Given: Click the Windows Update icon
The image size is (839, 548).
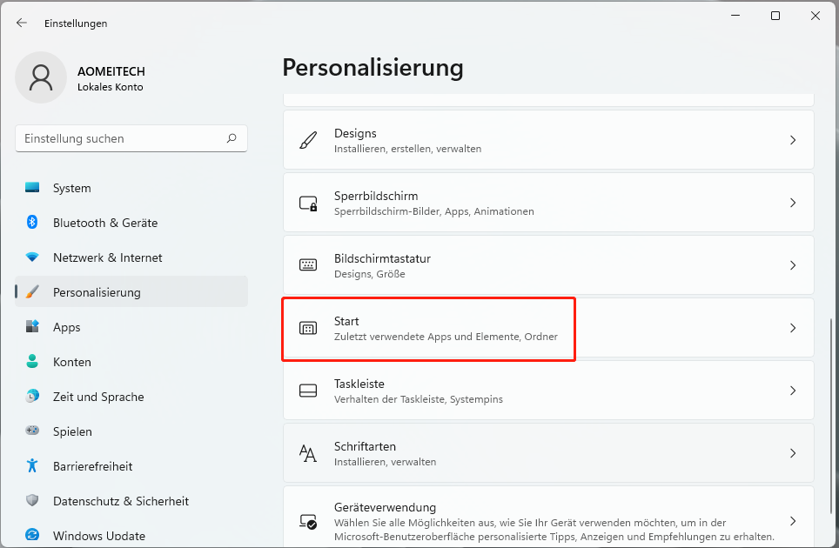Looking at the screenshot, I should point(32,536).
